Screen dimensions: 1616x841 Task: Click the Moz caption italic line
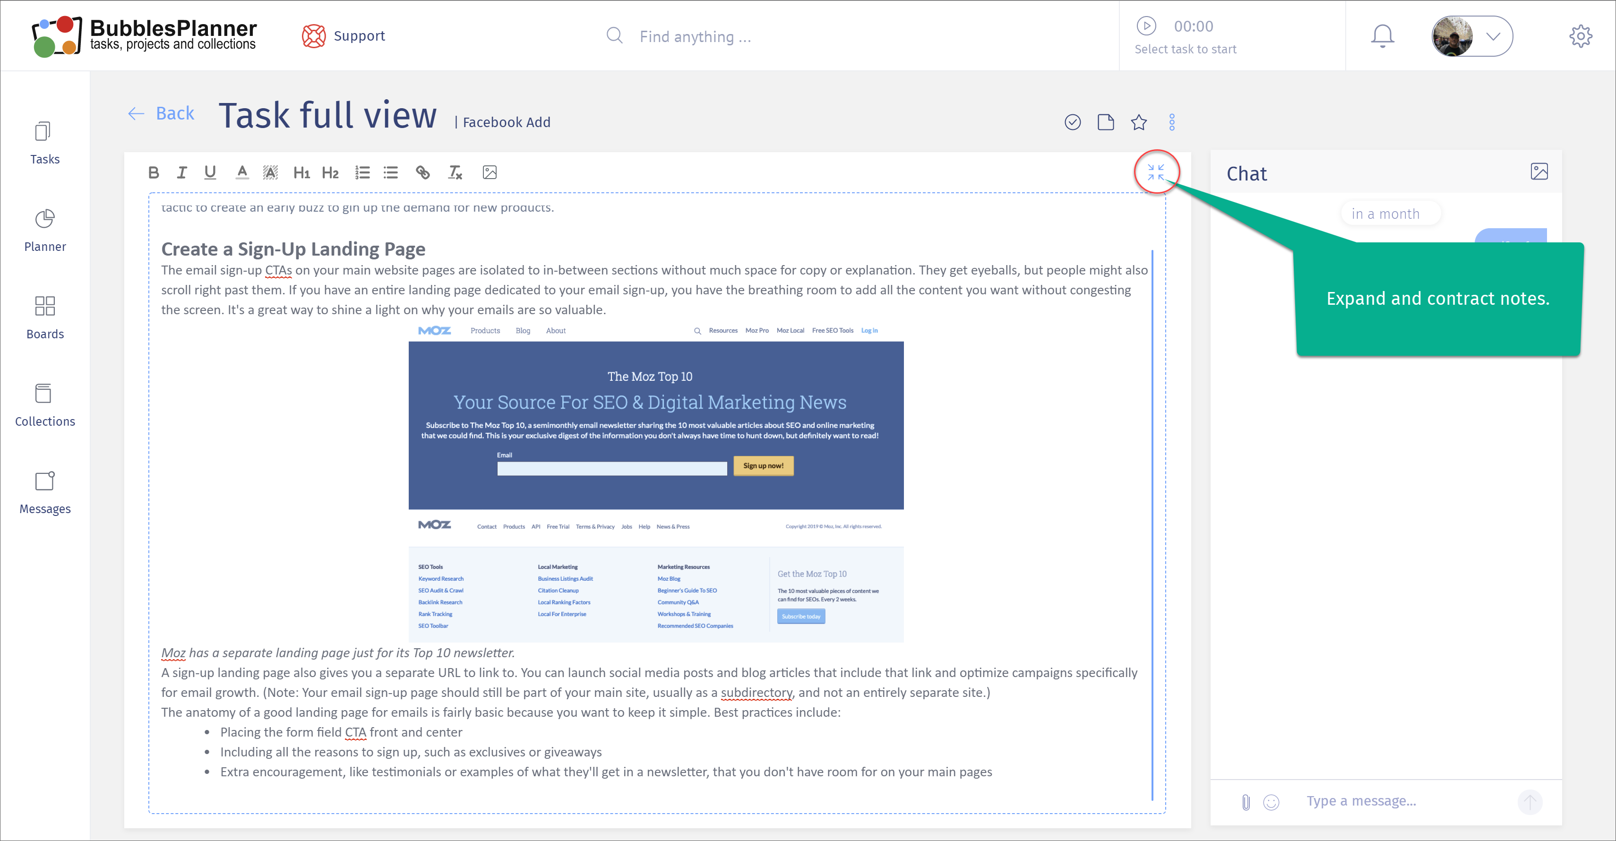coord(338,653)
